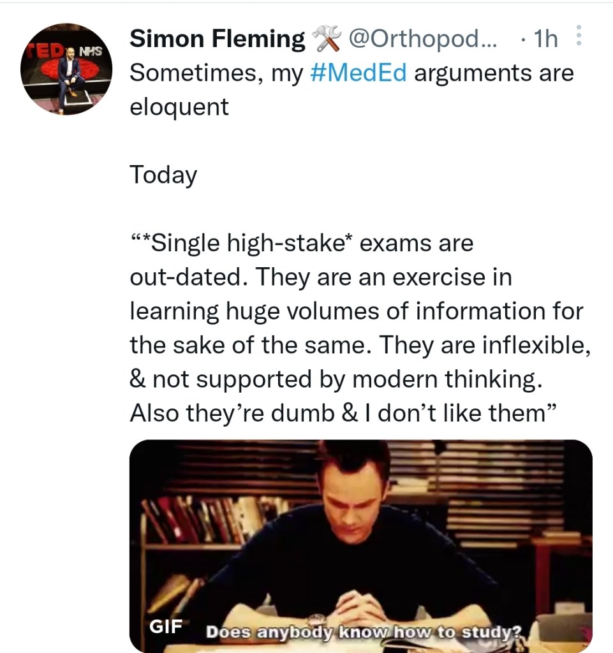Open the #MedEd hashtag

click(358, 73)
